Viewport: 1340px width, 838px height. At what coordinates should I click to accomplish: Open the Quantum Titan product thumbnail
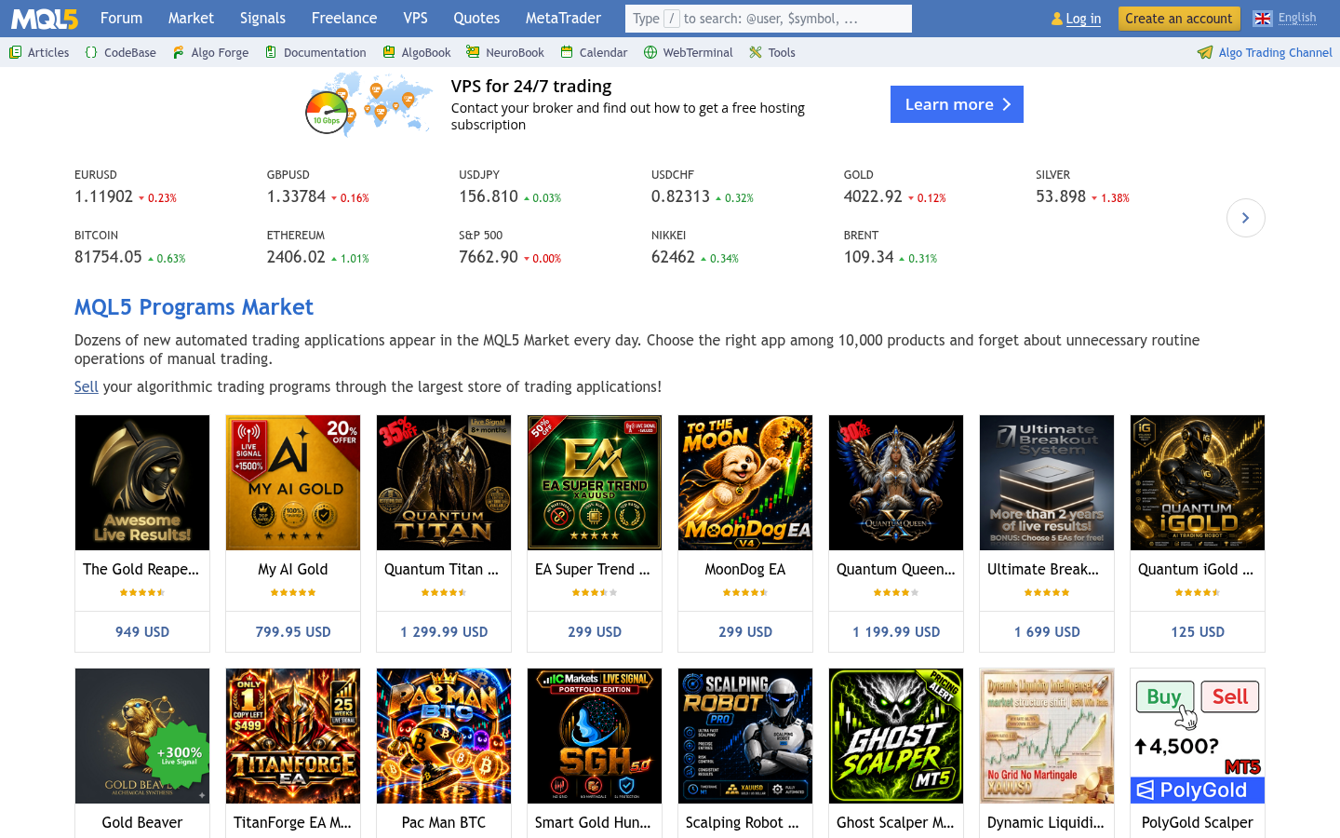tap(444, 482)
